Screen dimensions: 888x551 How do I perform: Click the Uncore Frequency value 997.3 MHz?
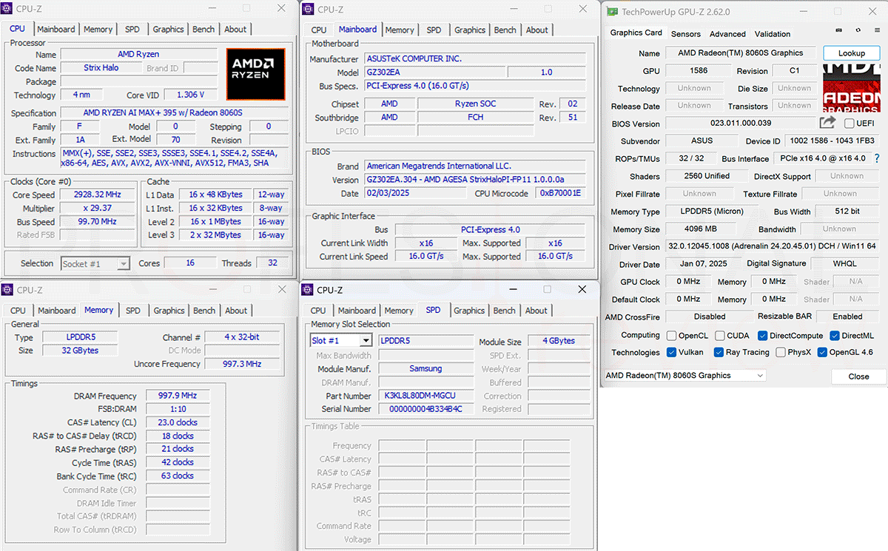pos(243,364)
